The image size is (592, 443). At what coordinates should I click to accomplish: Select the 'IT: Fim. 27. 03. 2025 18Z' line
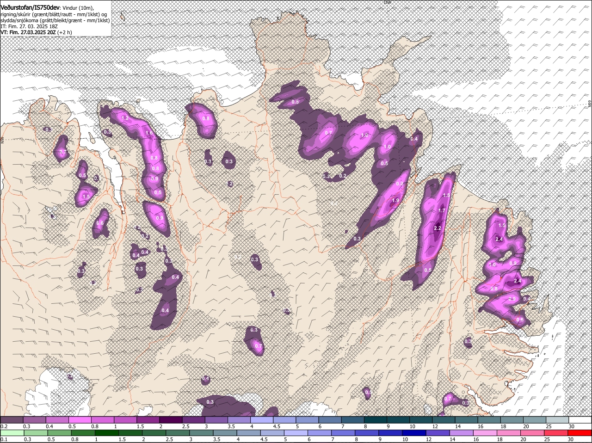tap(29, 26)
